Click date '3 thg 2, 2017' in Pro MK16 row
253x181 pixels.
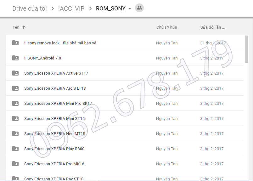click(x=212, y=164)
